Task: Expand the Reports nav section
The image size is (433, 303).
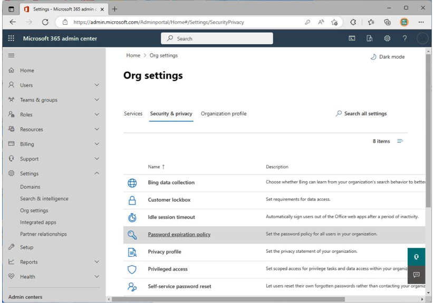Action: click(97, 261)
